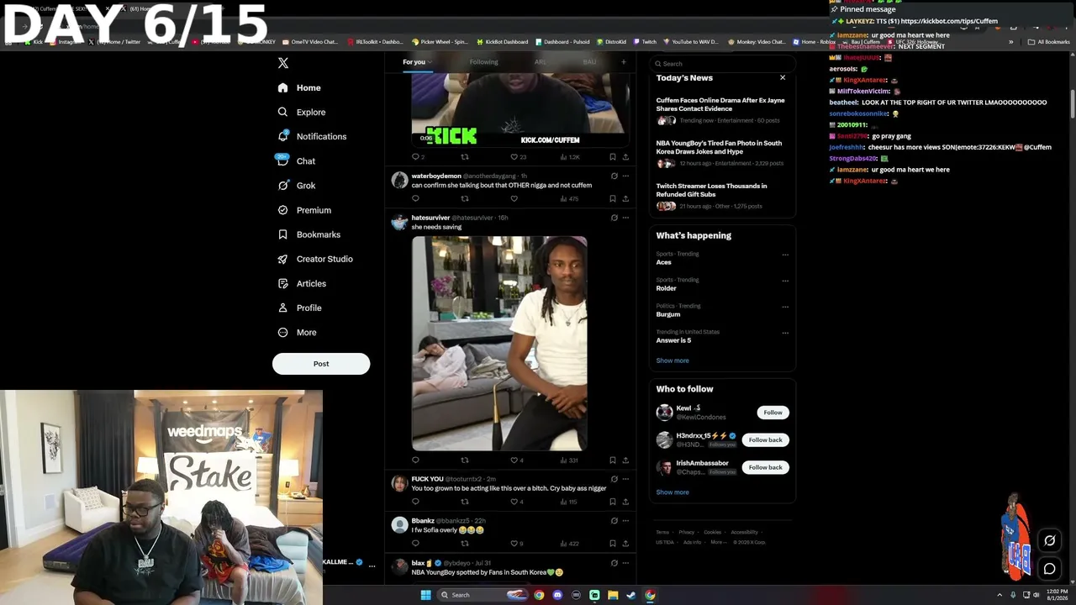
Task: Open more options for Aces trend
Action: (785, 255)
